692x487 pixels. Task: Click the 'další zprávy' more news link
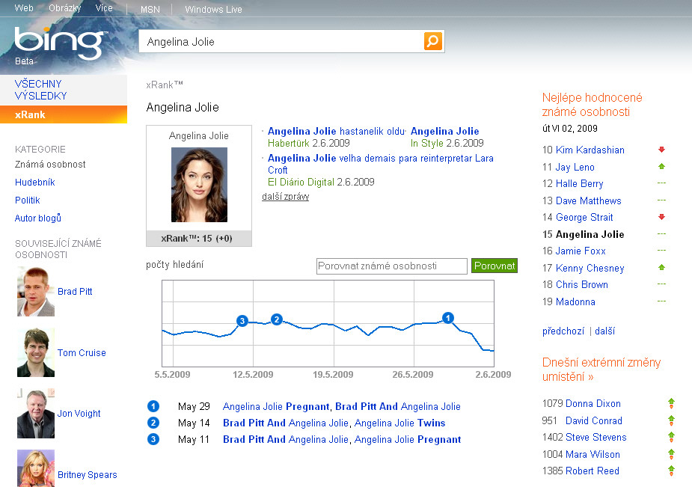tap(286, 197)
